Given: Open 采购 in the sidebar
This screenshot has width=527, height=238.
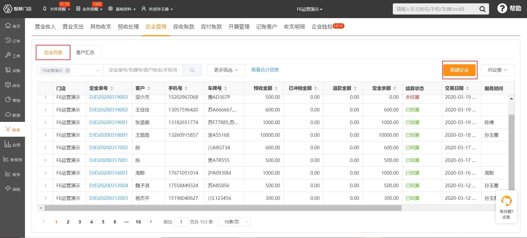Looking at the screenshot, I should 13,70.
